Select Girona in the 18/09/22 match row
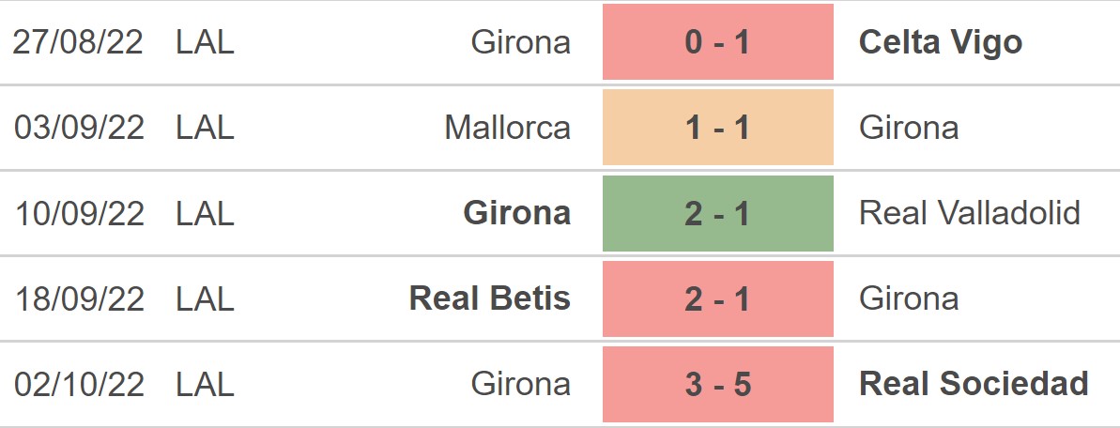 coord(908,298)
